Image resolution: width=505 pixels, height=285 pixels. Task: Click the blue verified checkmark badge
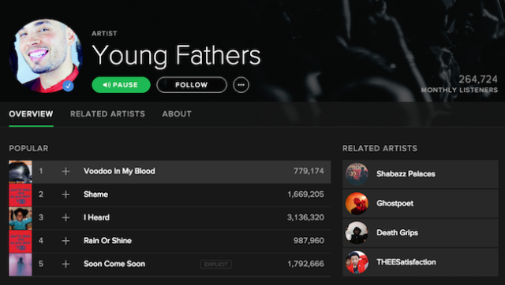[x=68, y=86]
